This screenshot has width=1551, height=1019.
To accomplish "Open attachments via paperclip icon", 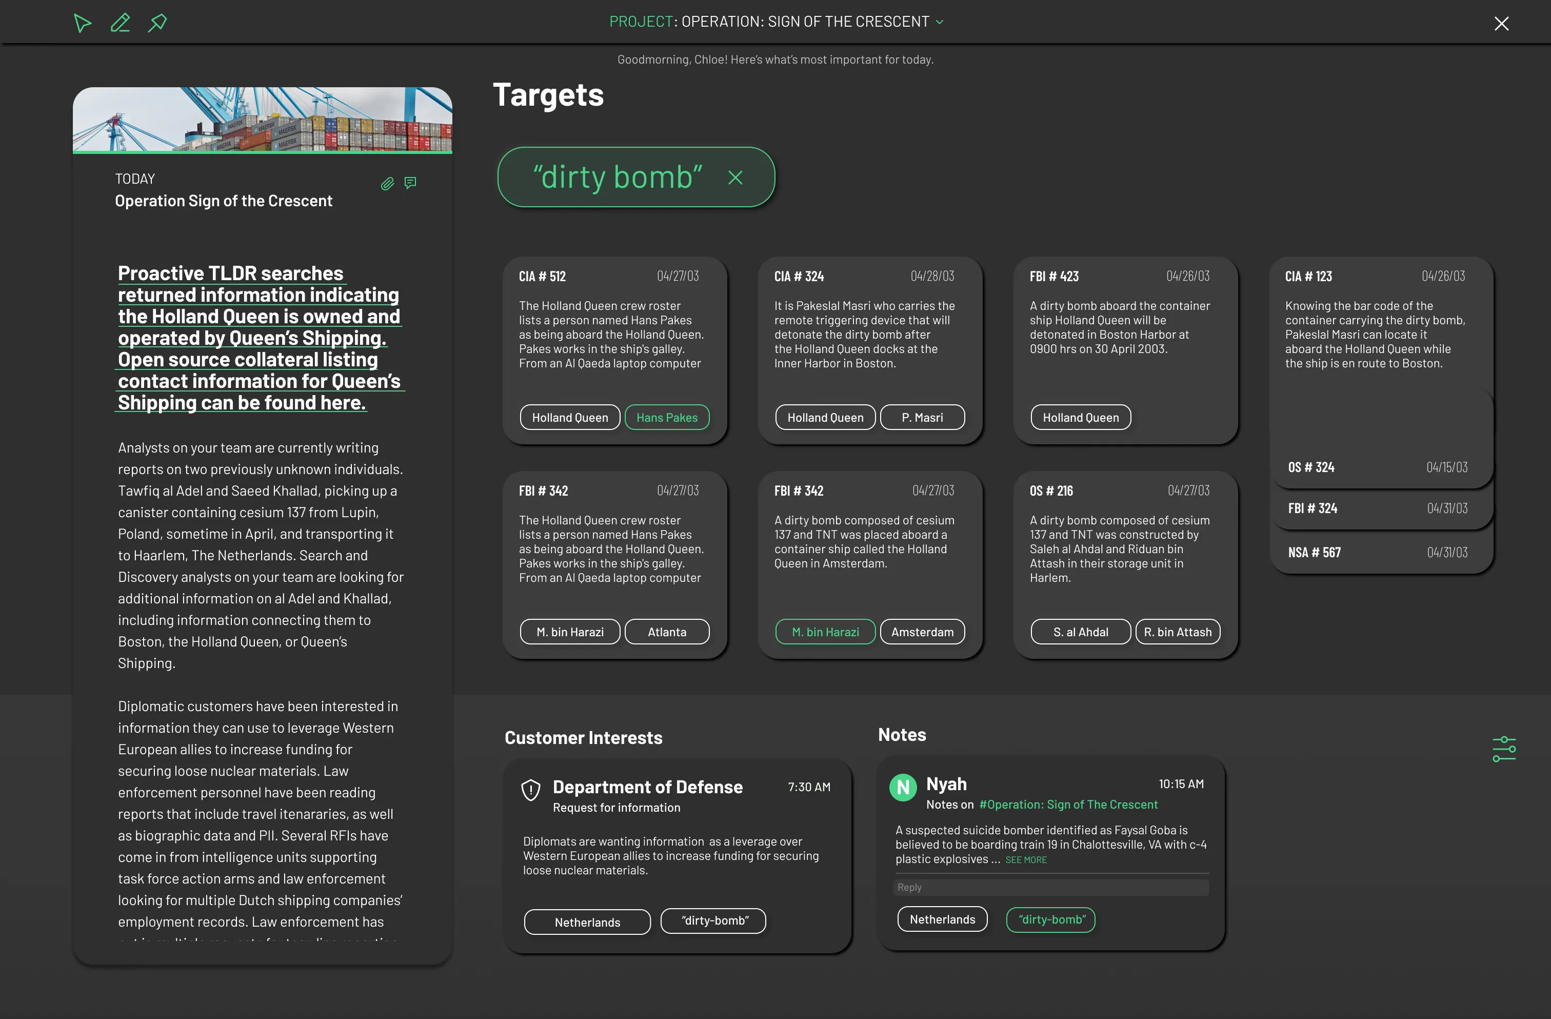I will (x=387, y=184).
